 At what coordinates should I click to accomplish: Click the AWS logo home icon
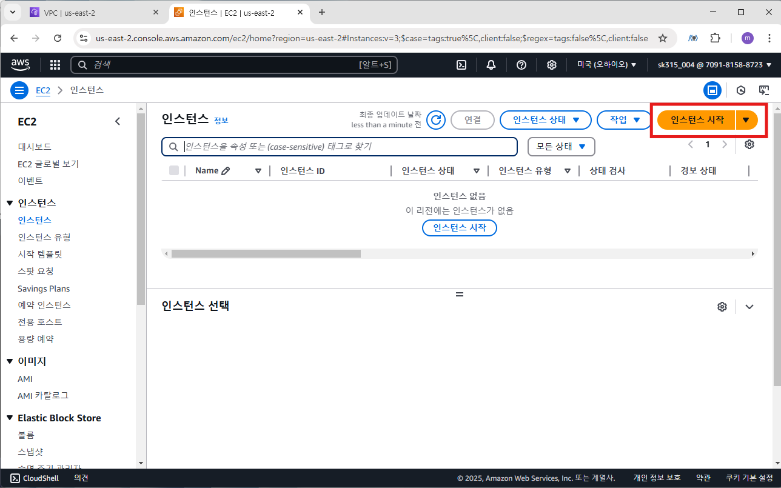[21, 65]
